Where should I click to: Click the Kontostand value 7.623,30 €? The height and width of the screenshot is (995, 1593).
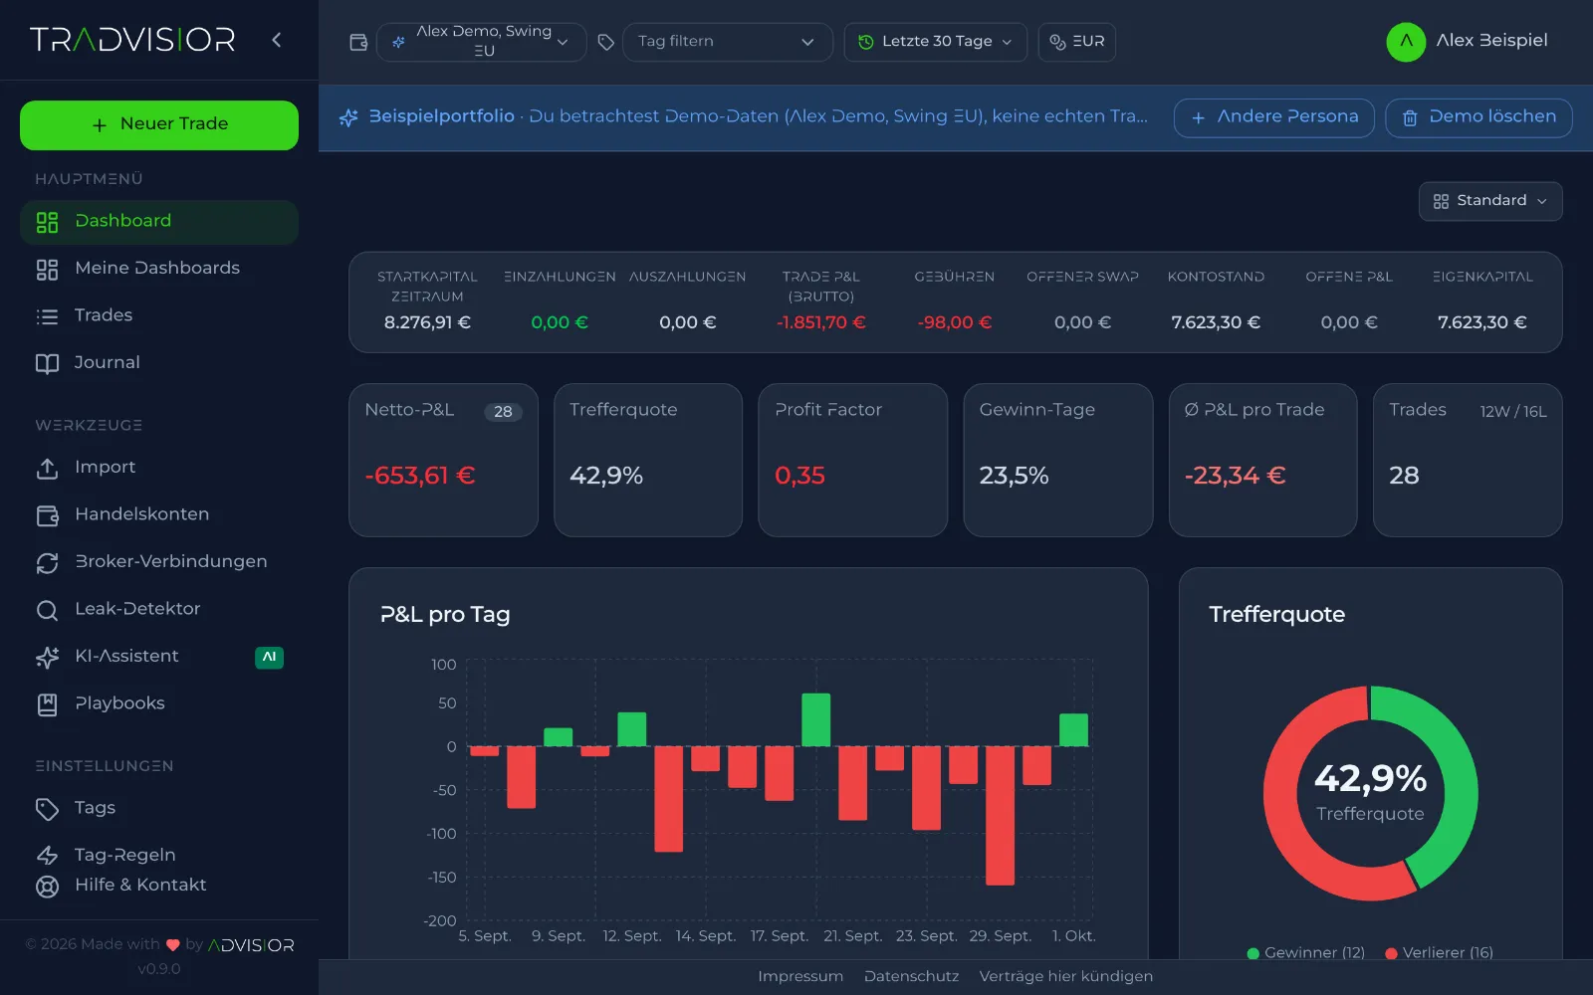click(x=1216, y=322)
